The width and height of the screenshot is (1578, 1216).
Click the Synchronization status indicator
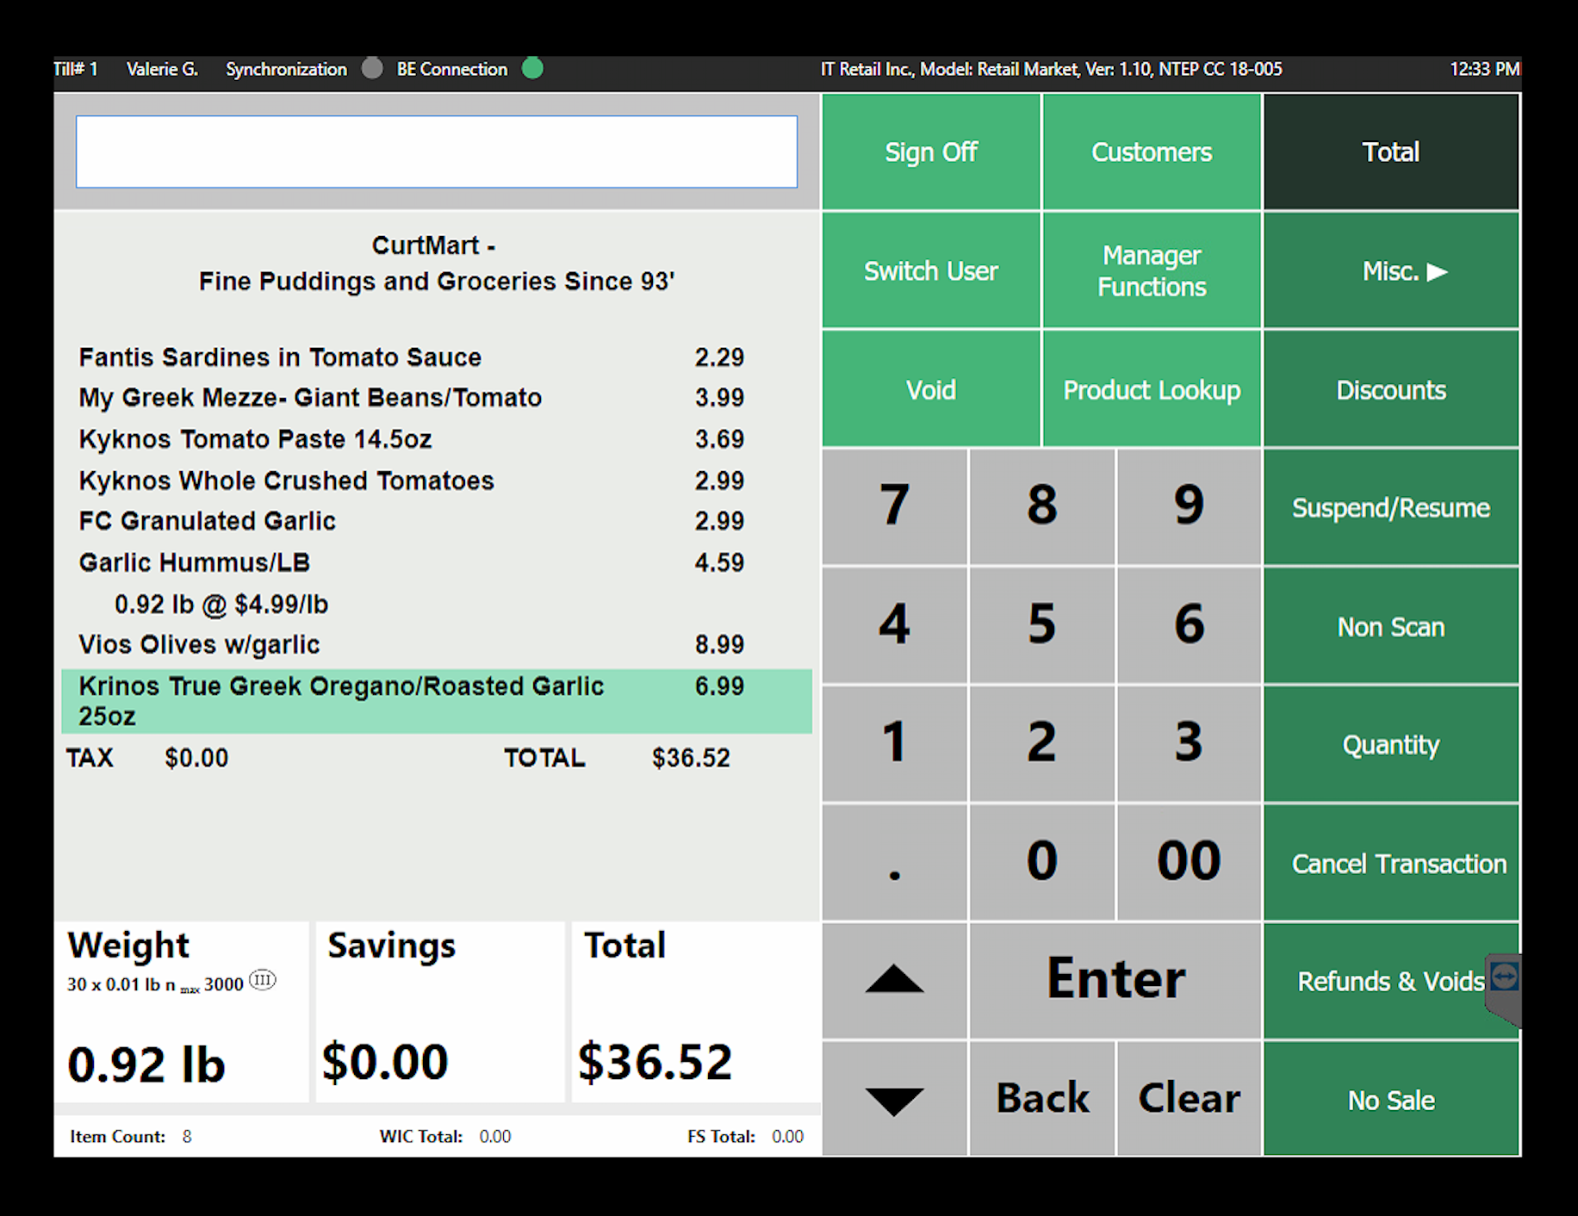[372, 69]
